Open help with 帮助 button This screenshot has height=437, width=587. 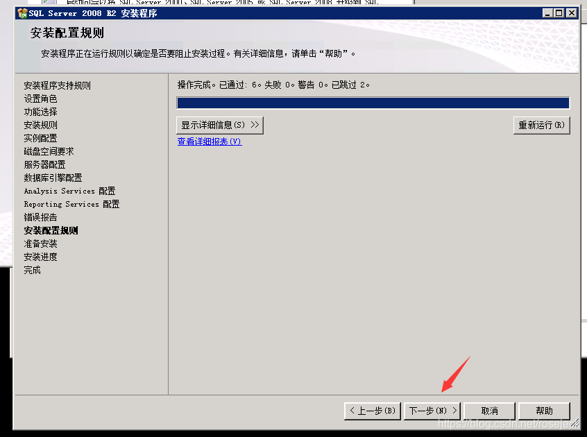click(x=544, y=411)
